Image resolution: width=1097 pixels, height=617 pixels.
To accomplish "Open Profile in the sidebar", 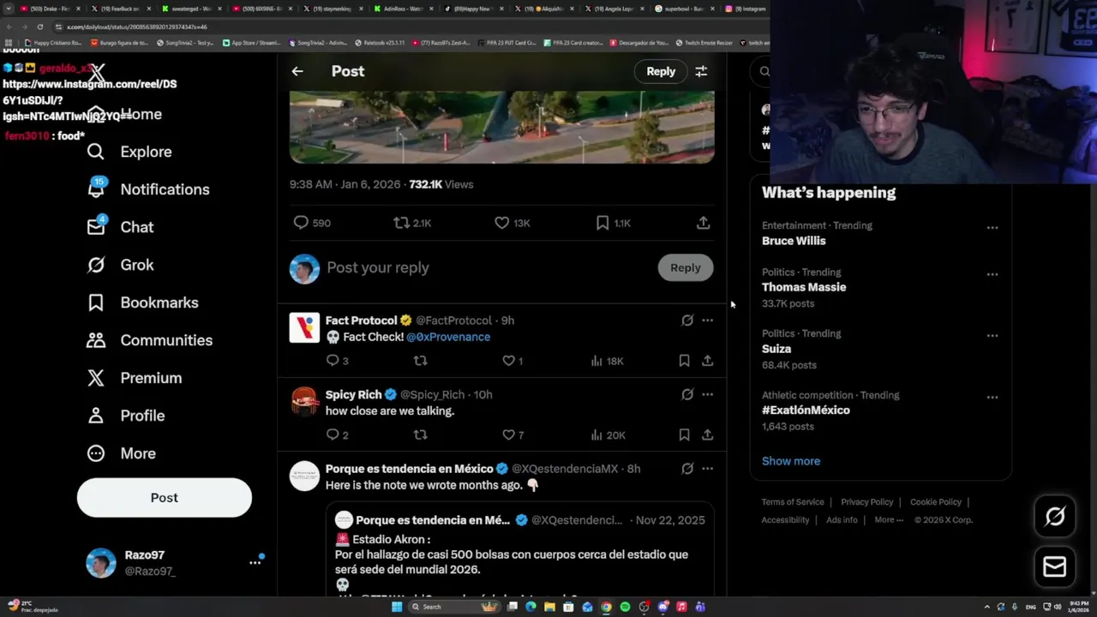I will click(125, 416).
